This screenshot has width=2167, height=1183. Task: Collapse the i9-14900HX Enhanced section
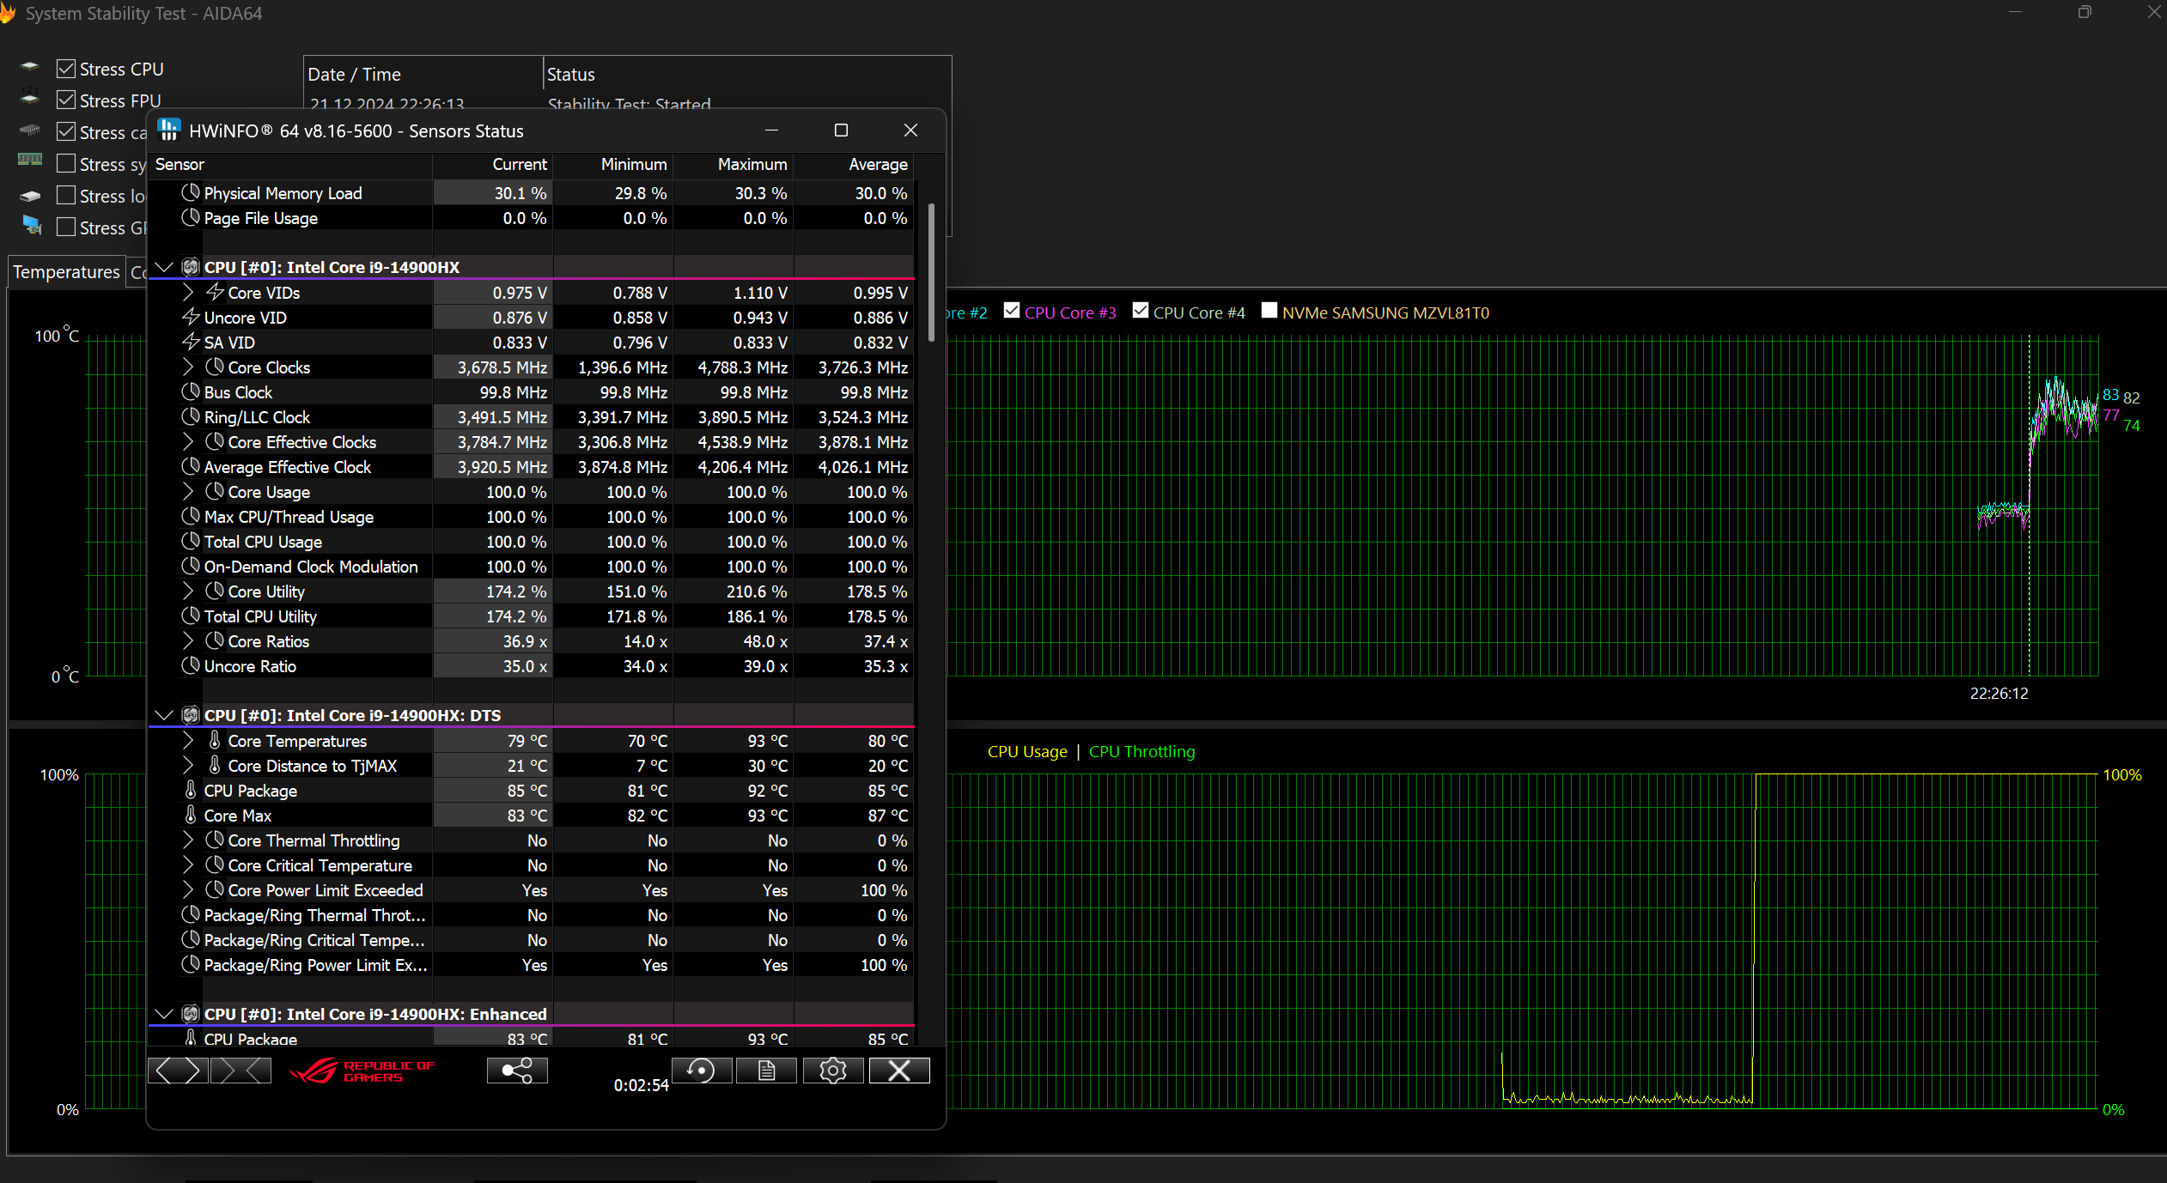click(x=164, y=1014)
